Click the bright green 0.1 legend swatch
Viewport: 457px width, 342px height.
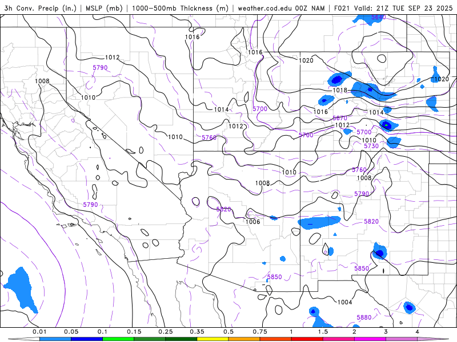118,339
